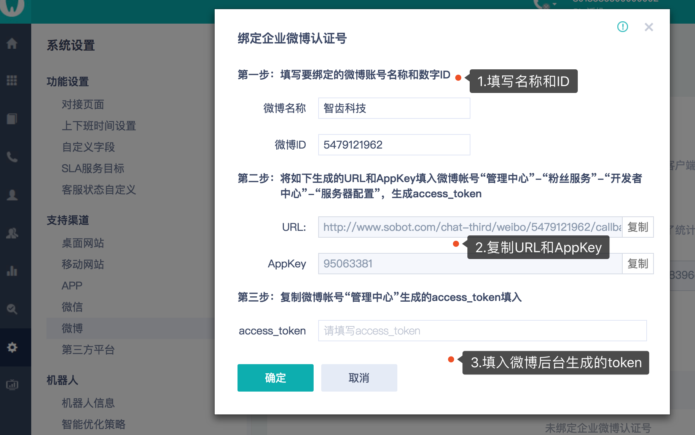Click the 系统设置 page title
Screen dimensions: 695x435
coord(71,46)
